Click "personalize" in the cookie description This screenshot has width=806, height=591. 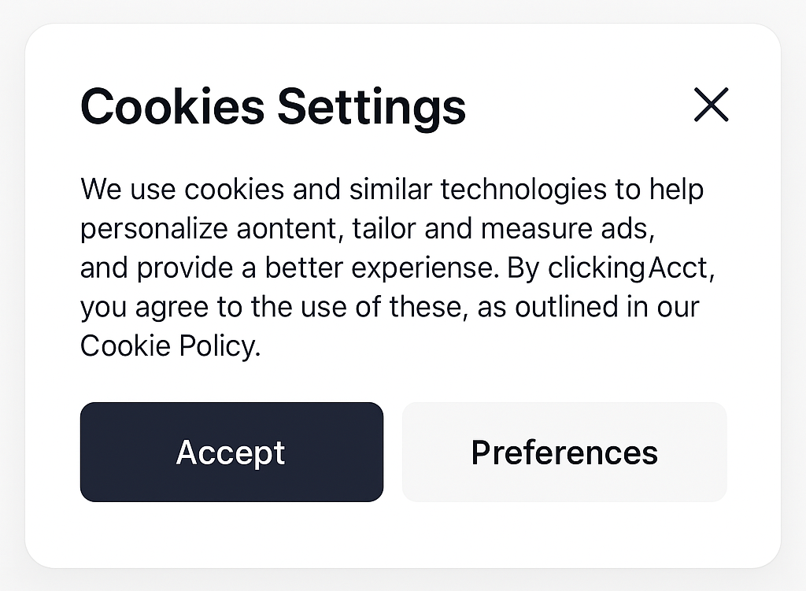point(154,229)
